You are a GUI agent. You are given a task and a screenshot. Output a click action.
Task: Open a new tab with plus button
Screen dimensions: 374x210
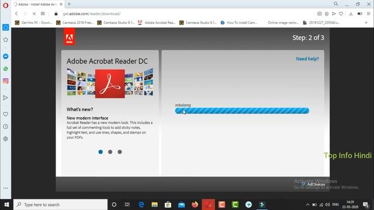click(69, 4)
